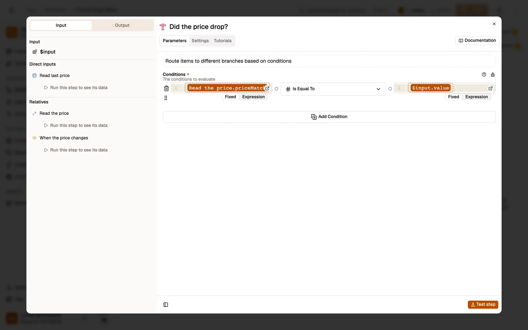
Task: Select the Read the price relative
Action: pos(54,113)
